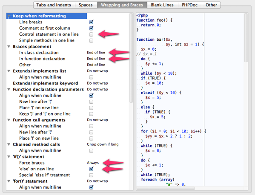
Task: Enable Control statement in one line checkbox
Action: (91, 34)
